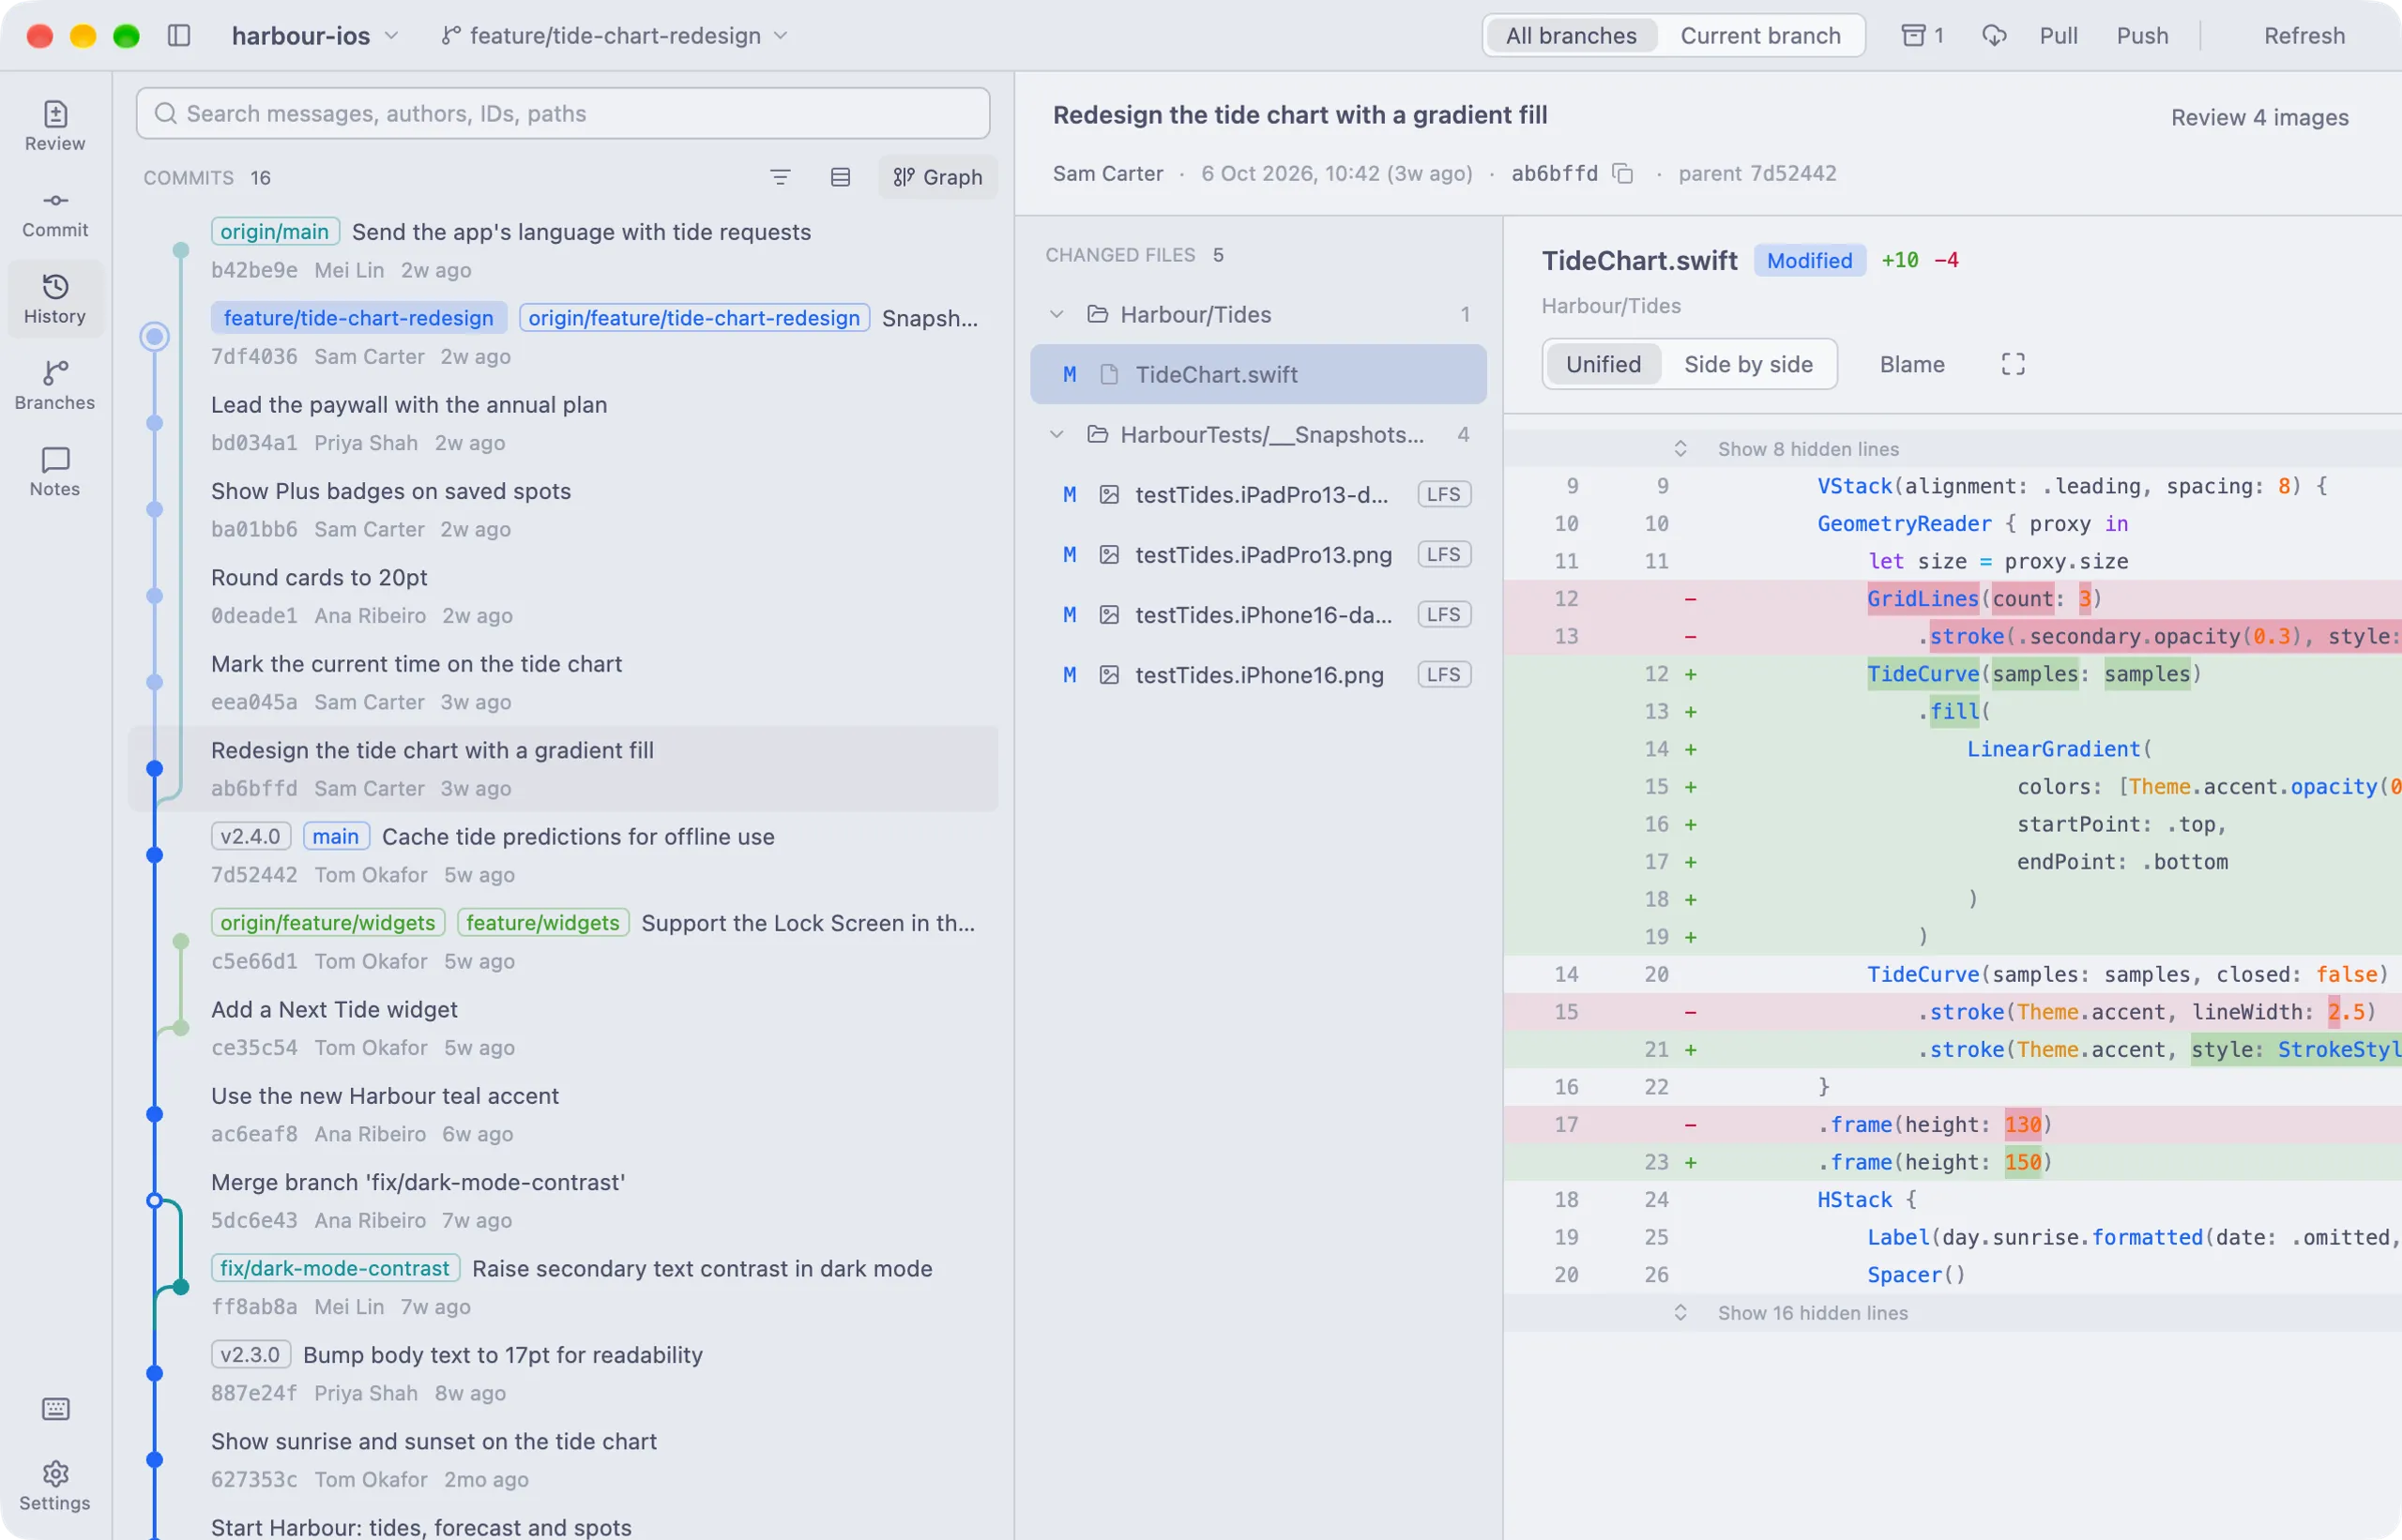The width and height of the screenshot is (2402, 1540).
Task: Click the Pull button
Action: [x=2058, y=36]
